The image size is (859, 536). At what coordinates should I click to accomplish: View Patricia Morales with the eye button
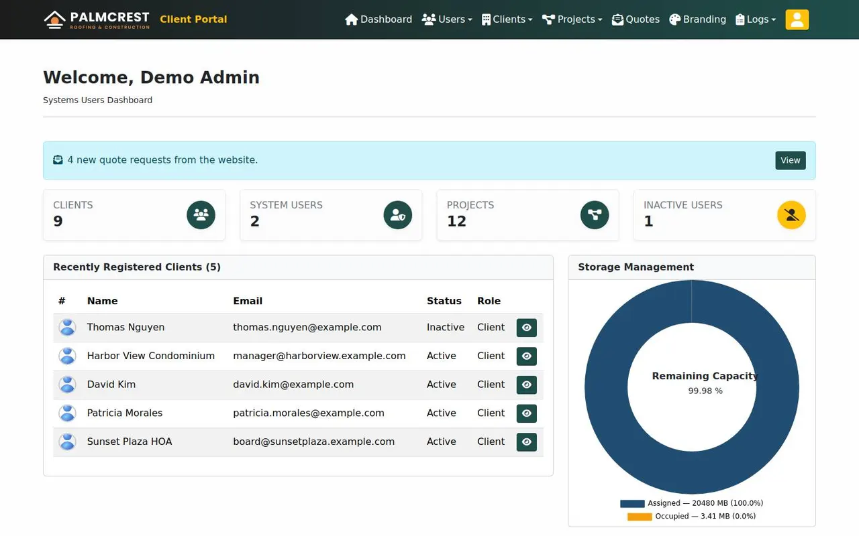click(527, 413)
